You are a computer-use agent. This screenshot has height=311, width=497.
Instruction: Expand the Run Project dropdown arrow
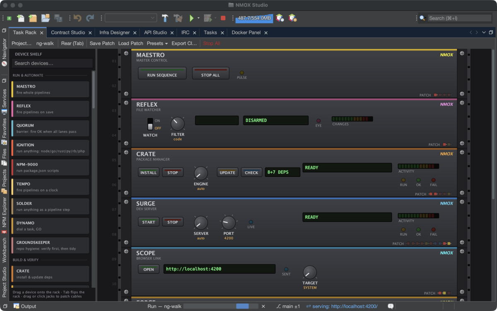coord(198,18)
